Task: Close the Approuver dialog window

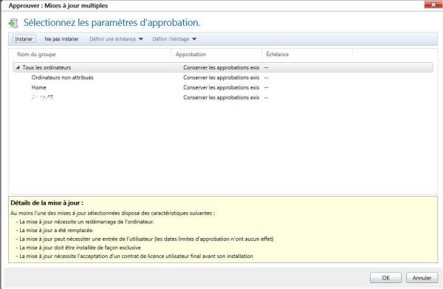Action: [x=433, y=4]
